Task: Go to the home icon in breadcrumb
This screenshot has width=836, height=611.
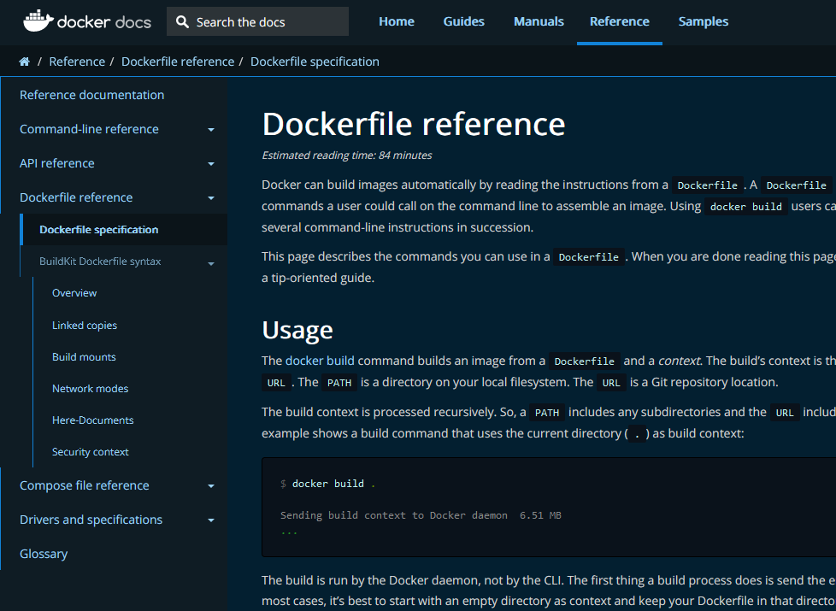Action: click(x=25, y=62)
